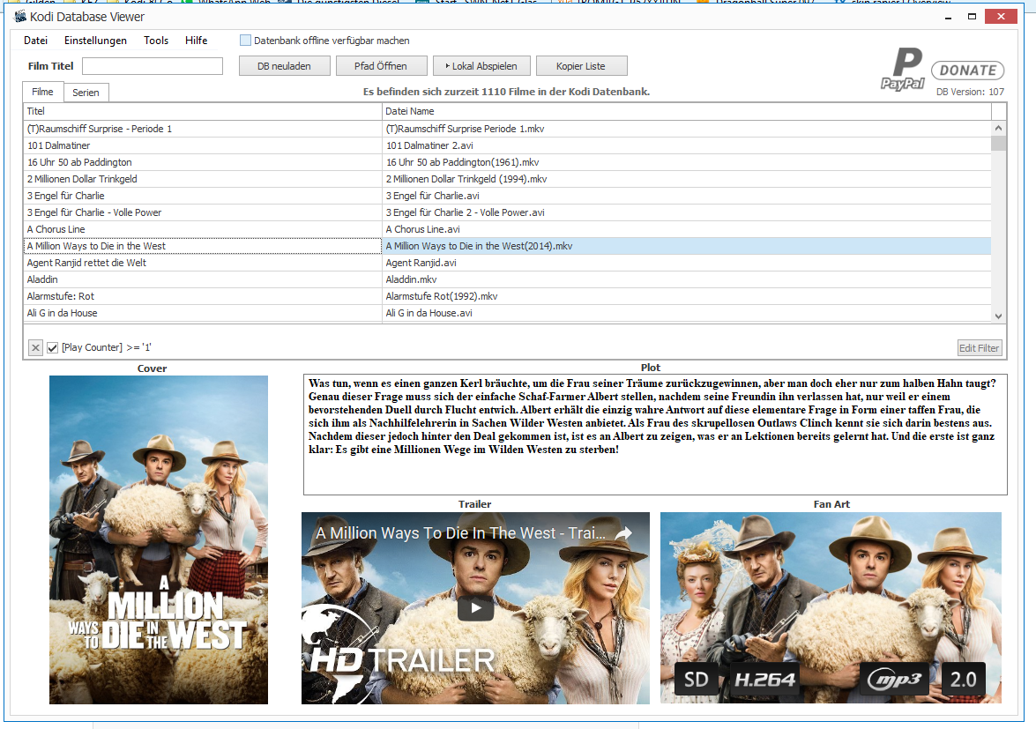Switch to the Filme tab

click(43, 92)
